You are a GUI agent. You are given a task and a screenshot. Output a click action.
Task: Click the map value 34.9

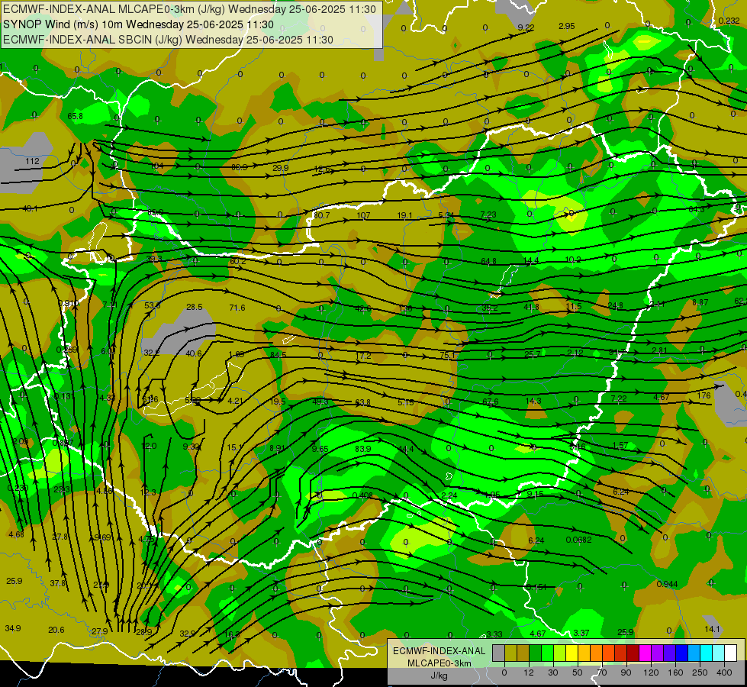13,628
